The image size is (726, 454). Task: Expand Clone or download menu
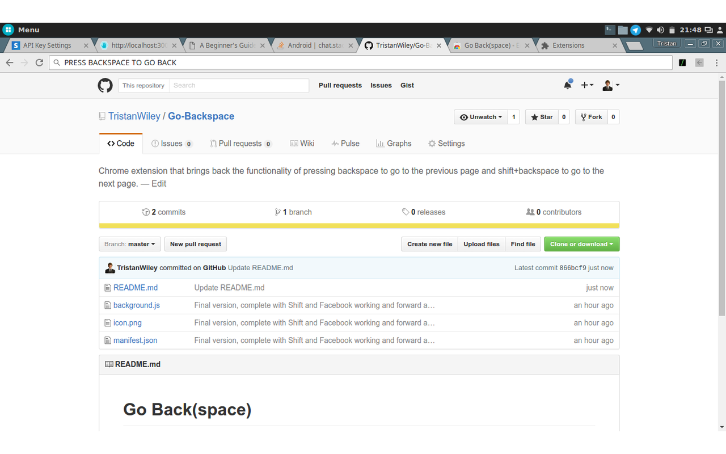click(582, 244)
